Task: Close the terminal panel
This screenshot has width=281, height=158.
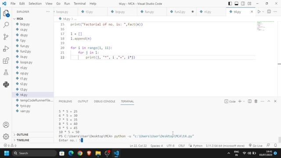Action: pos(275,101)
